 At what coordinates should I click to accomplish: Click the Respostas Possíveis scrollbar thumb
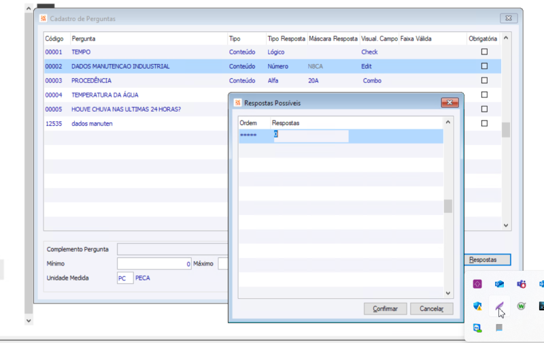[x=448, y=206]
